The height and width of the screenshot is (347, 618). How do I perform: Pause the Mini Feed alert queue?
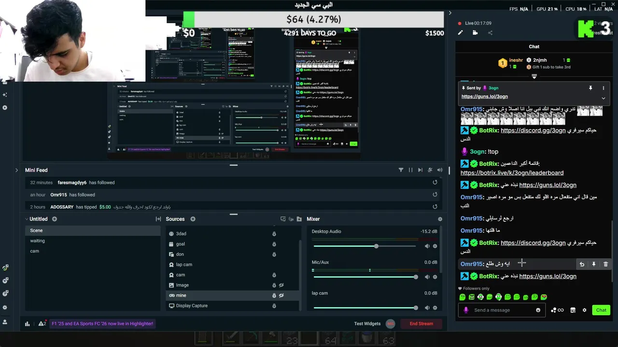point(410,170)
